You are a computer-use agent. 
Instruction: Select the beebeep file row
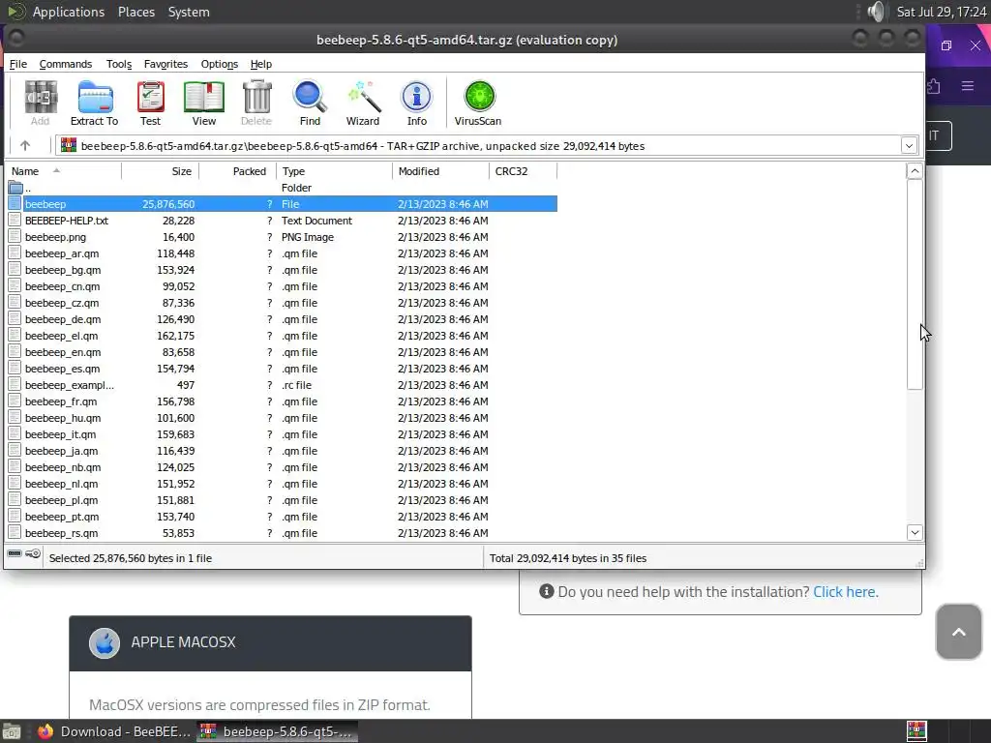[x=283, y=204]
